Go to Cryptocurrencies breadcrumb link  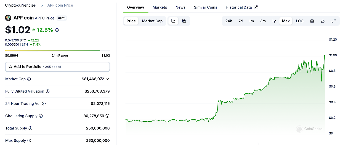[20, 5]
